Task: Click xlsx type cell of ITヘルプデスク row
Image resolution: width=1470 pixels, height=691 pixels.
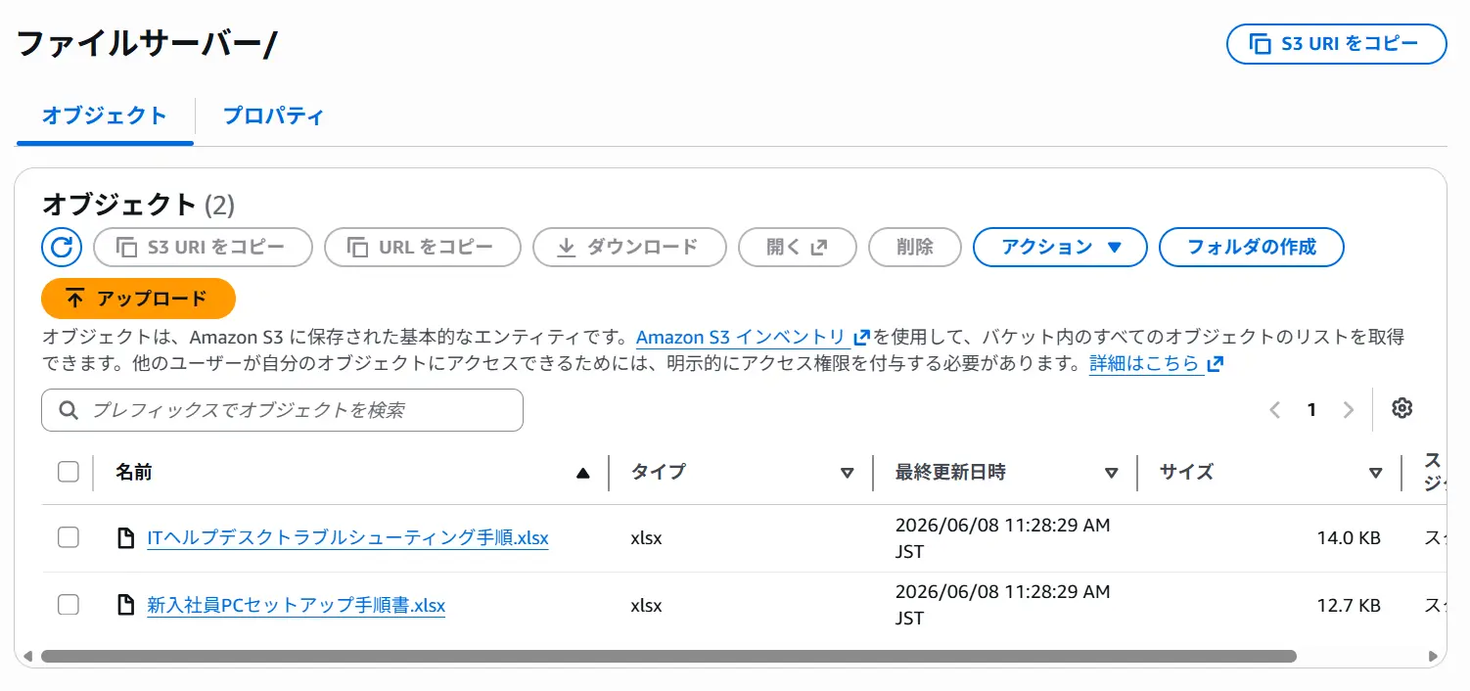Action: pos(647,538)
